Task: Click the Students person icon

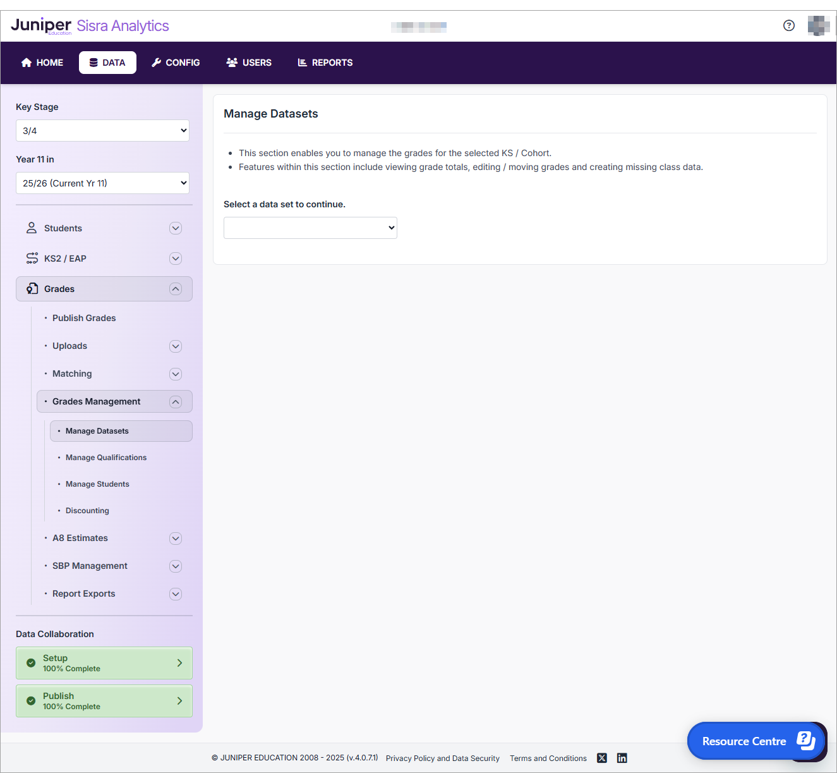Action: [x=32, y=228]
